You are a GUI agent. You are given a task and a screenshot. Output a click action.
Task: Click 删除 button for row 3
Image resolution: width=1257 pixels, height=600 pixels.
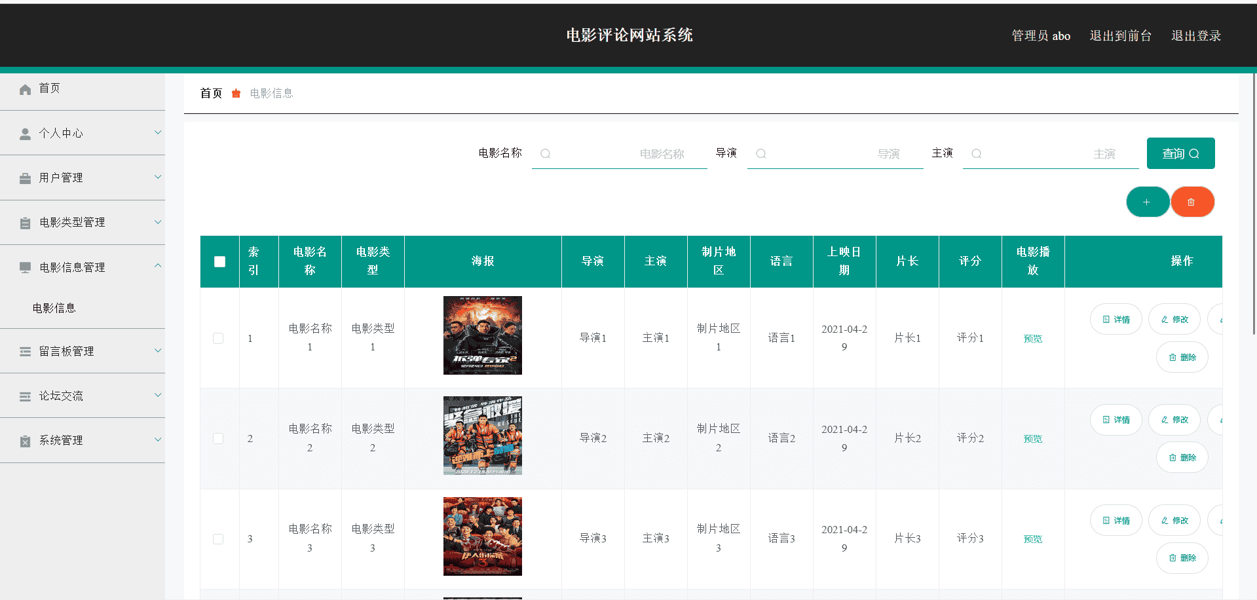[1182, 558]
